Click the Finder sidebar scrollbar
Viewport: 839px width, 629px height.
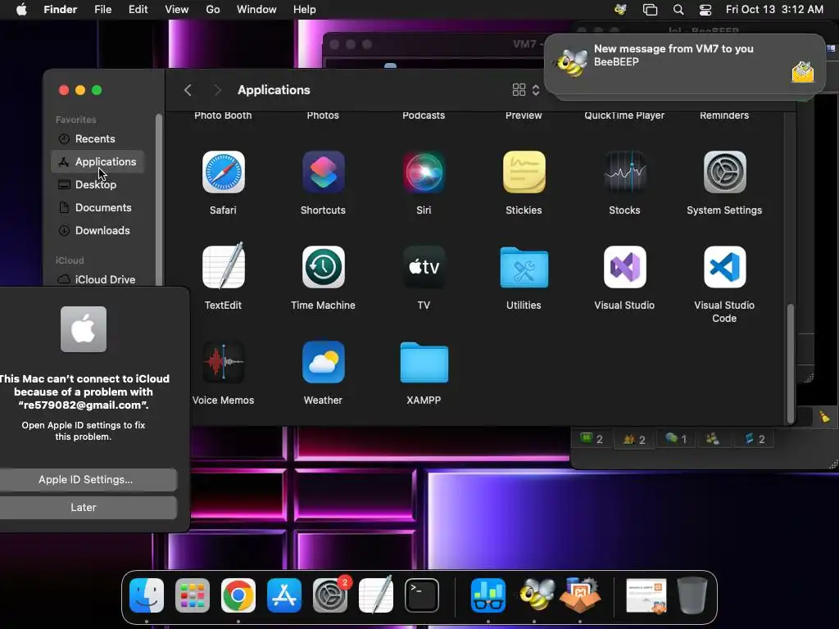tap(158, 200)
